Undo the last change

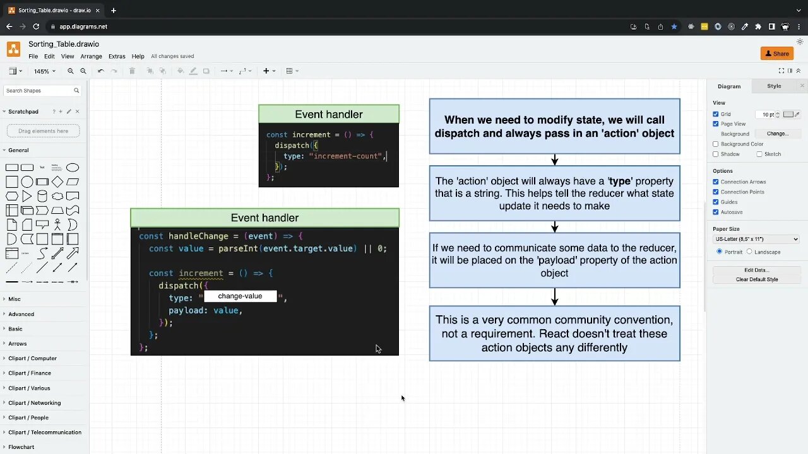tap(100, 71)
